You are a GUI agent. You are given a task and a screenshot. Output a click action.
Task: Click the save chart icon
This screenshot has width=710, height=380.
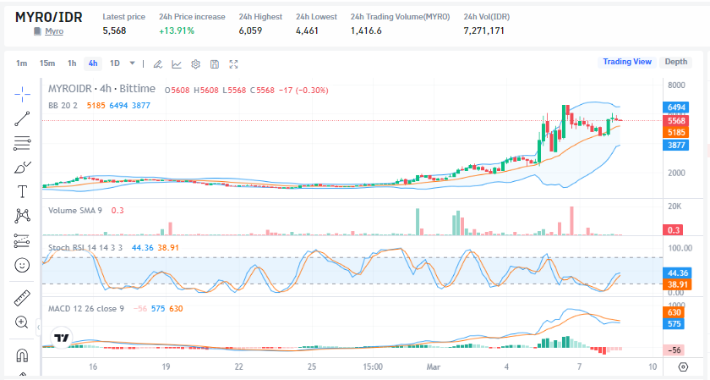(215, 64)
